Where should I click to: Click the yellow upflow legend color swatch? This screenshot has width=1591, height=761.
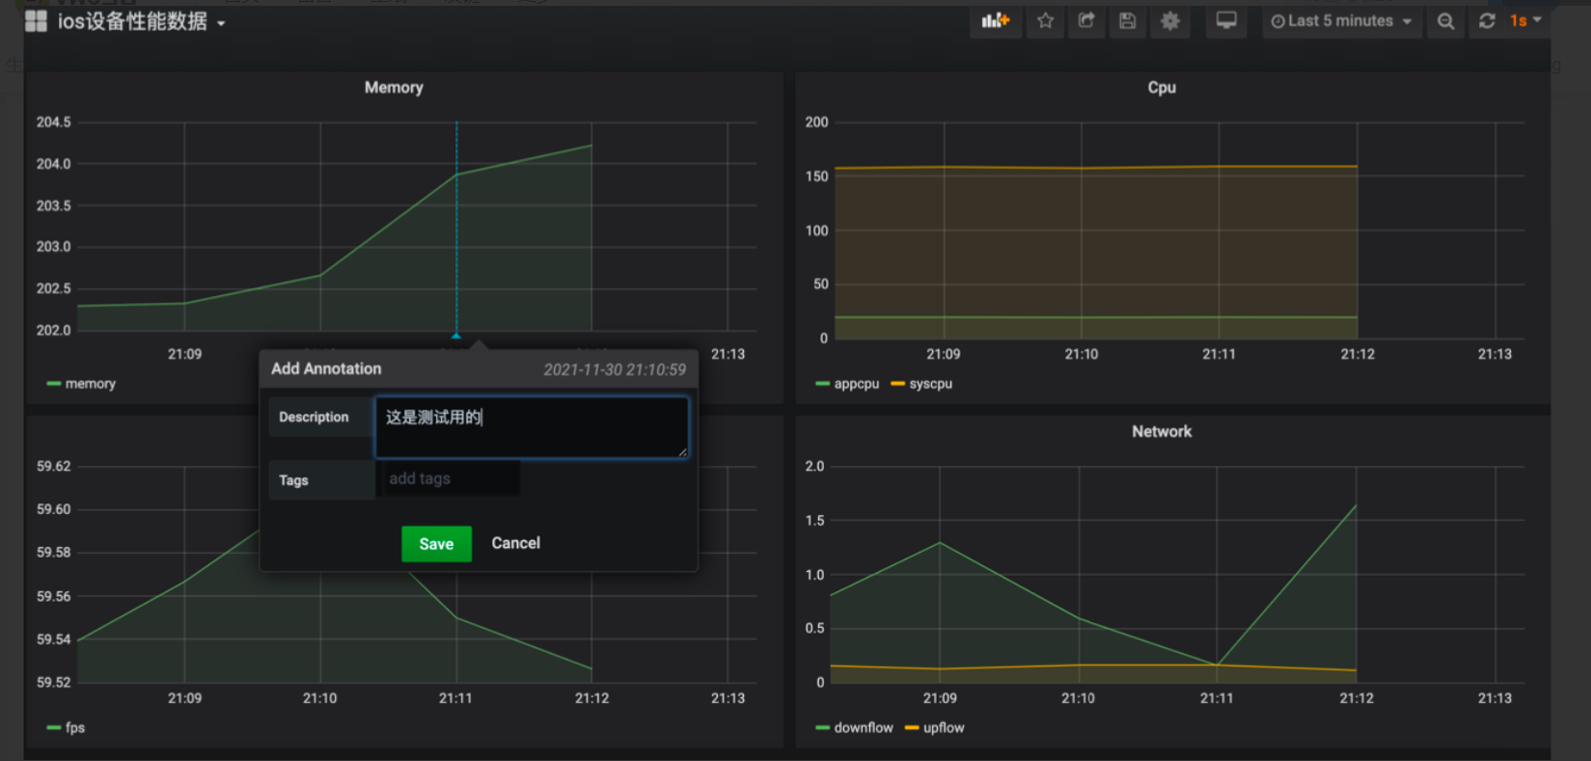(912, 728)
